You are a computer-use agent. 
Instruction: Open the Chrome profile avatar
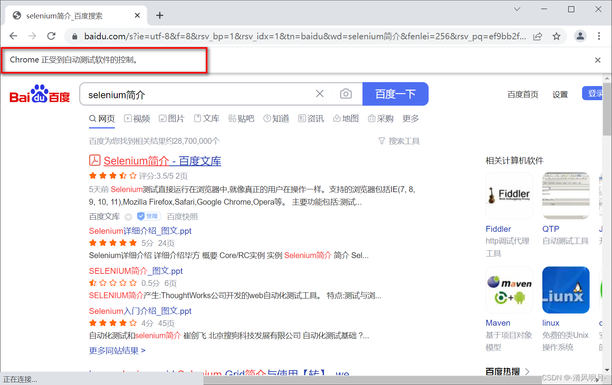point(580,36)
